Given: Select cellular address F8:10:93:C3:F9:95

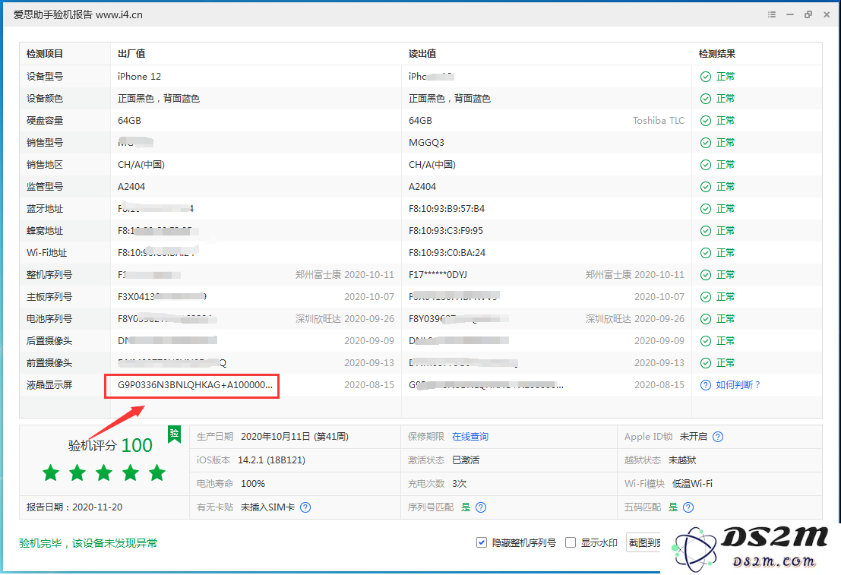Looking at the screenshot, I should click(x=446, y=231).
